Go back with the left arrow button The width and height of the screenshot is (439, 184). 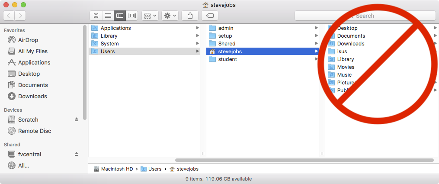pyautogui.click(x=9, y=16)
